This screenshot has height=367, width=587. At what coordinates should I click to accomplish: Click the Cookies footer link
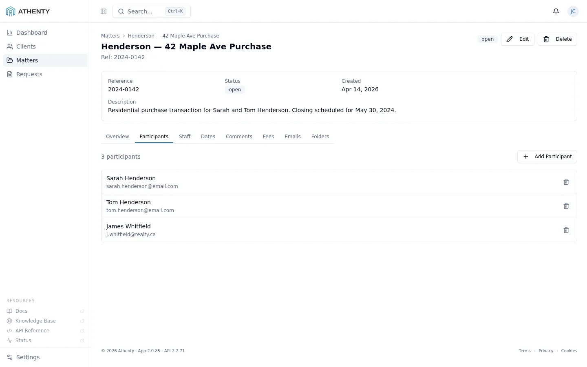[569, 351]
